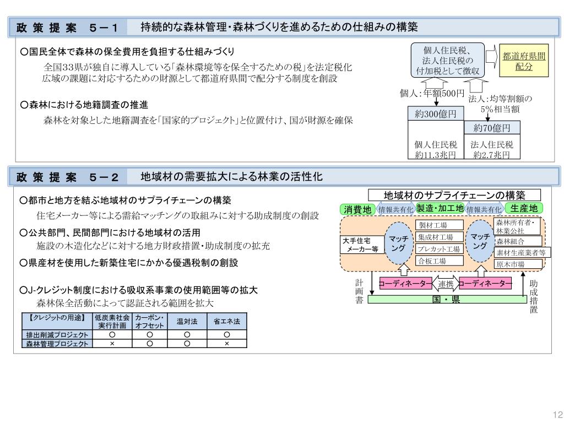
Task: Click the マッチング oval beside 大手住宅メーカー等
Action: point(399,243)
